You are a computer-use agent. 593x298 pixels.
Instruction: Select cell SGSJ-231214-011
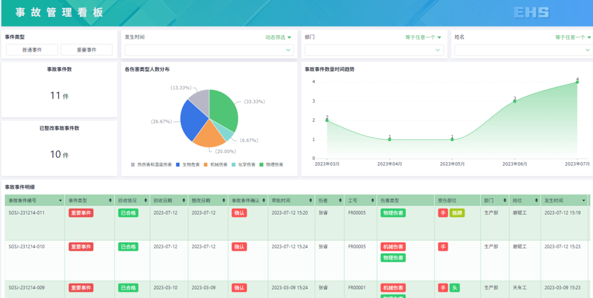pyautogui.click(x=35, y=223)
